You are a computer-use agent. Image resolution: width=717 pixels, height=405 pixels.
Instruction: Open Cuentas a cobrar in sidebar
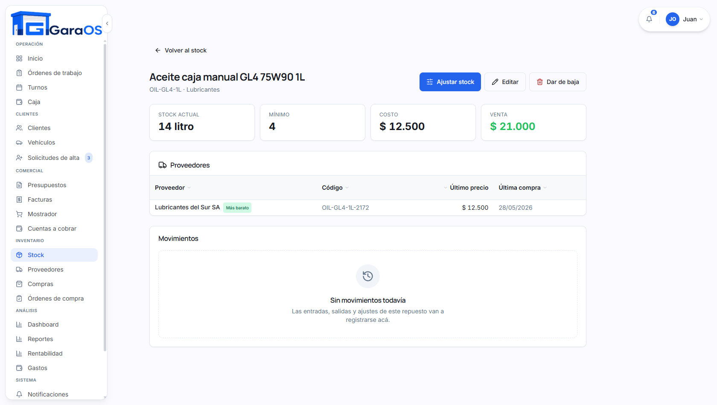54,229
